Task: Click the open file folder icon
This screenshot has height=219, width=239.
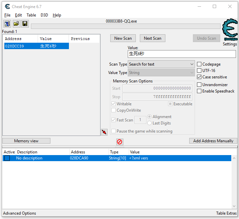Action: click(16, 24)
